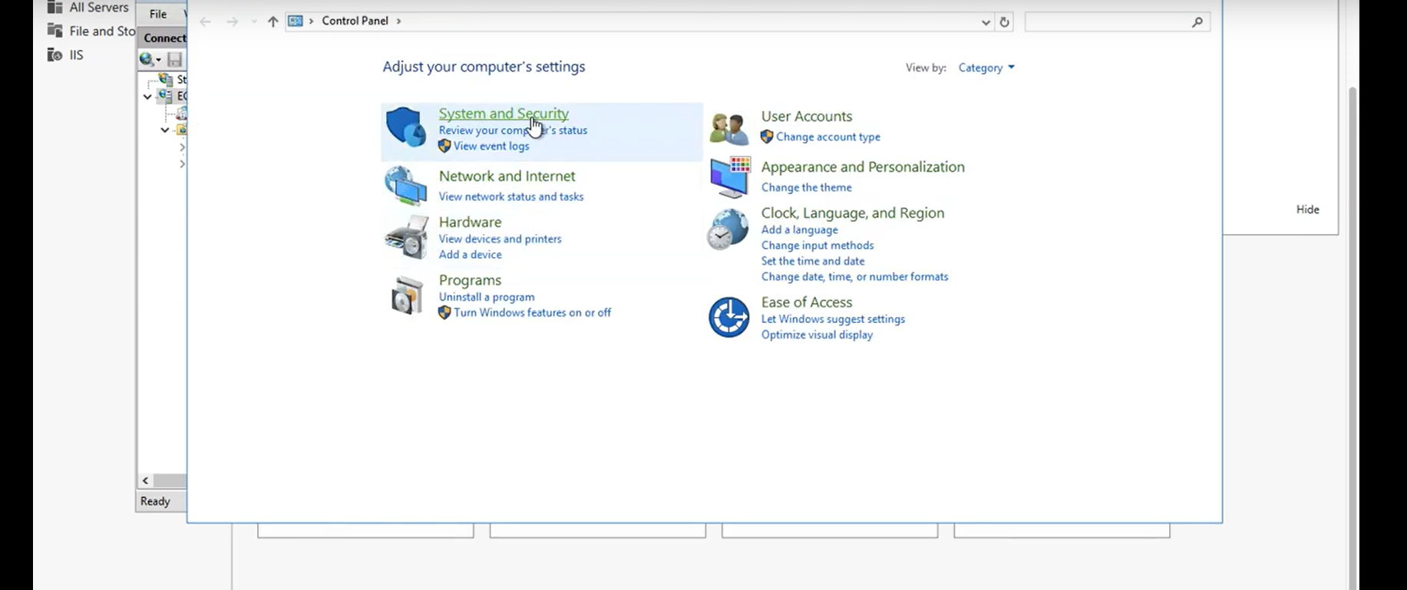Click the Control Panel icon in address bar
This screenshot has width=1407, height=590.
pos(296,21)
